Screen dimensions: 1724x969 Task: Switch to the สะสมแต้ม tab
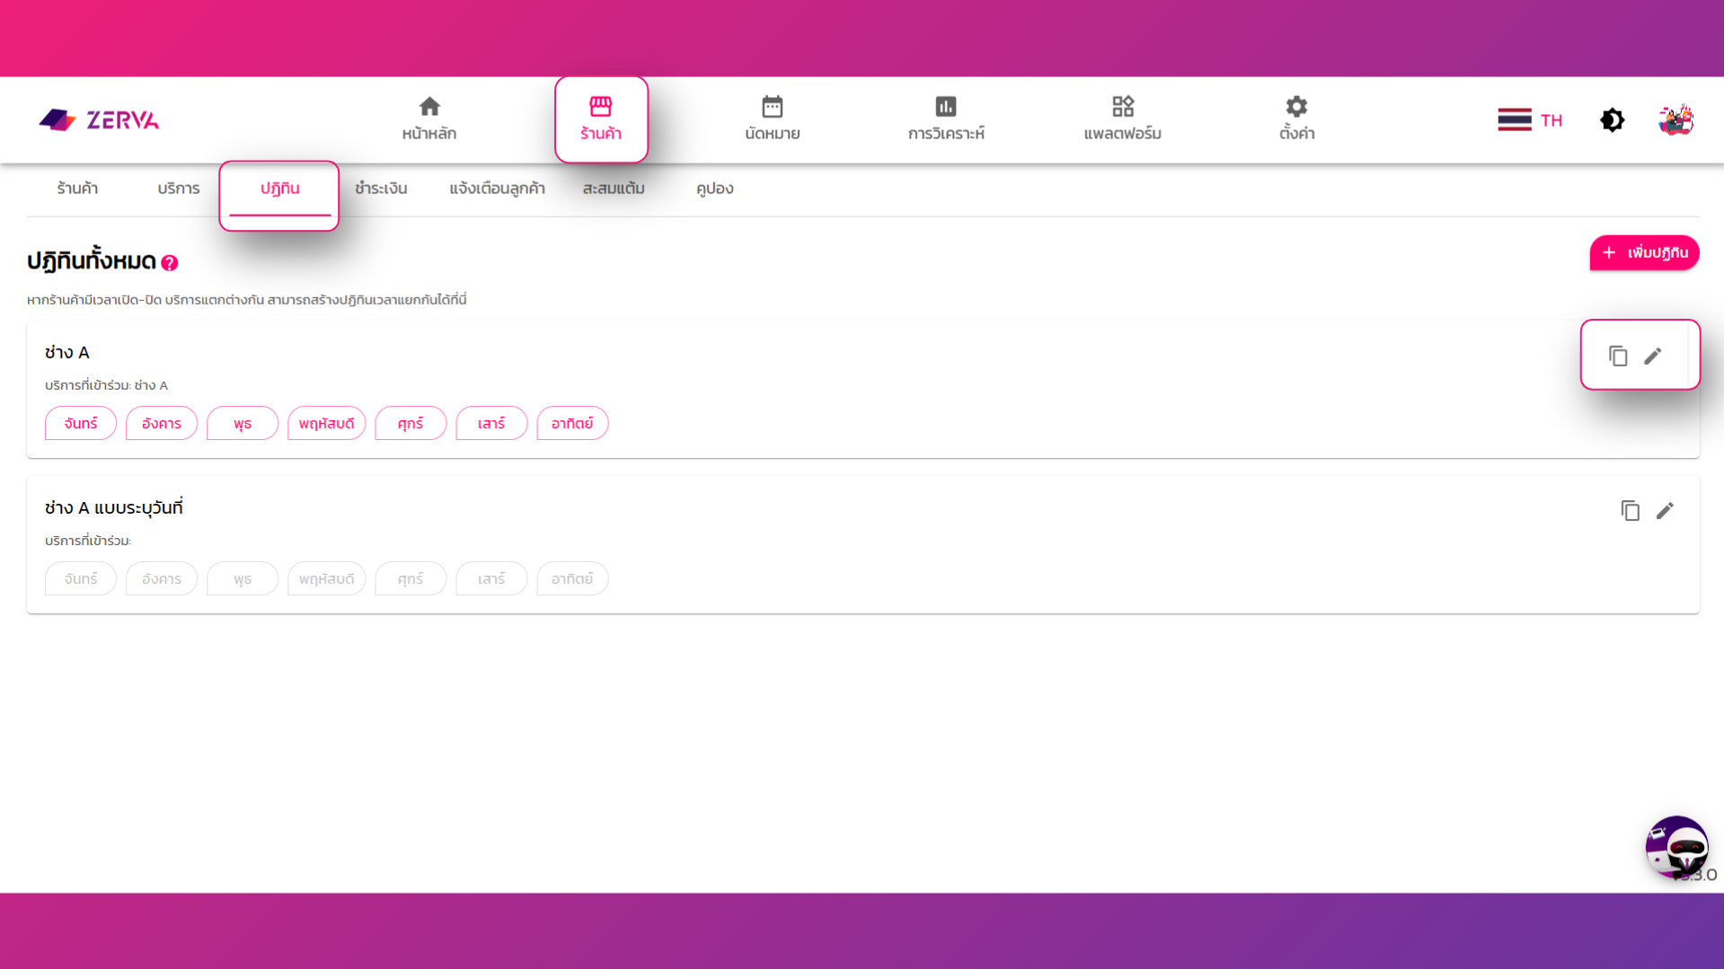(612, 188)
